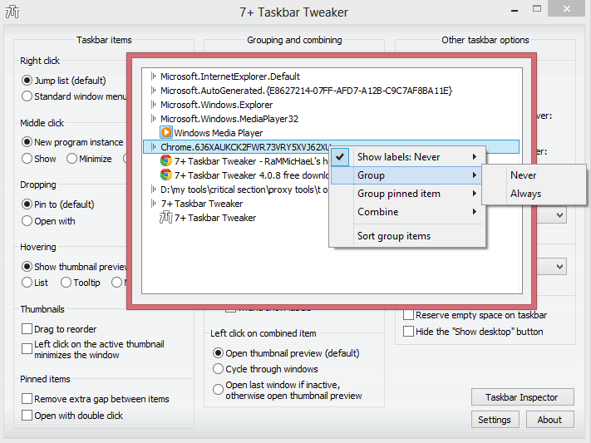Open Group pinned item submenu
The image size is (591, 443).
point(407,194)
